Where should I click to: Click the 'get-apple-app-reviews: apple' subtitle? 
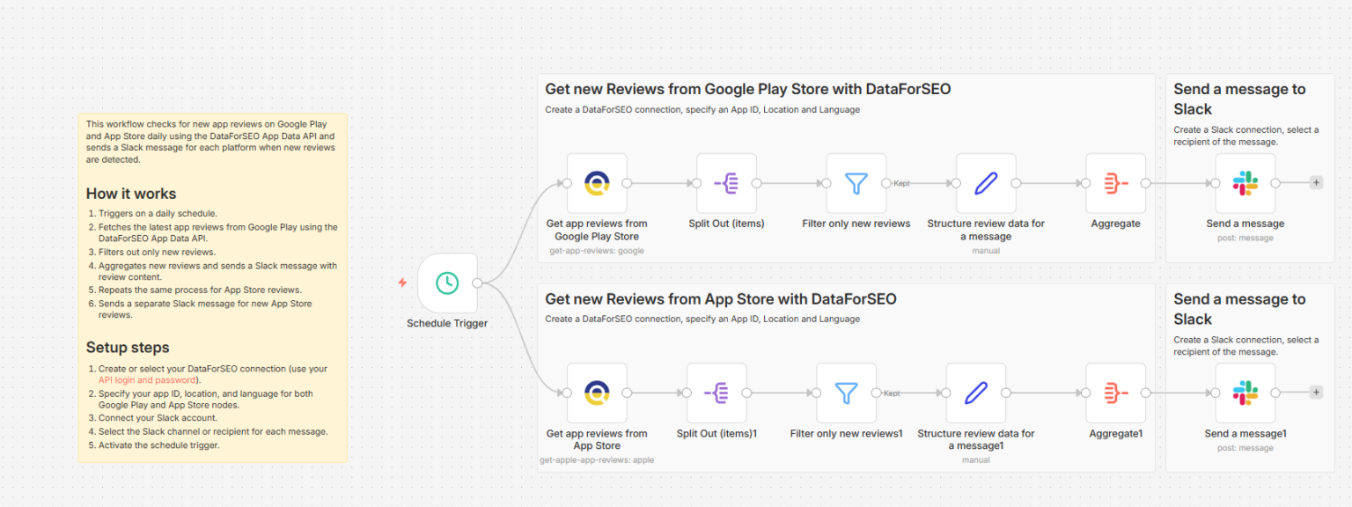coord(597,460)
